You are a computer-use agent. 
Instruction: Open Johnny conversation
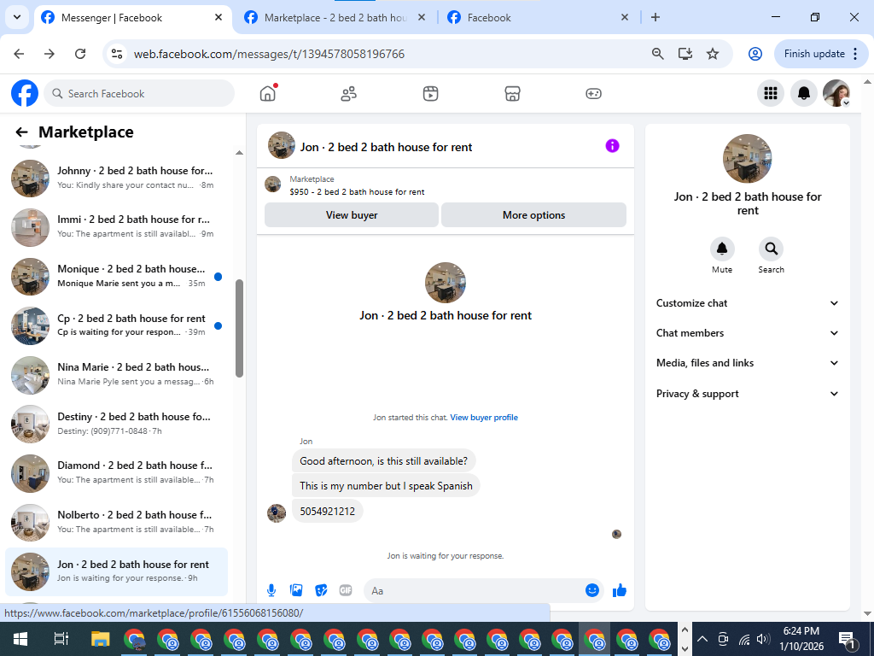click(x=116, y=178)
